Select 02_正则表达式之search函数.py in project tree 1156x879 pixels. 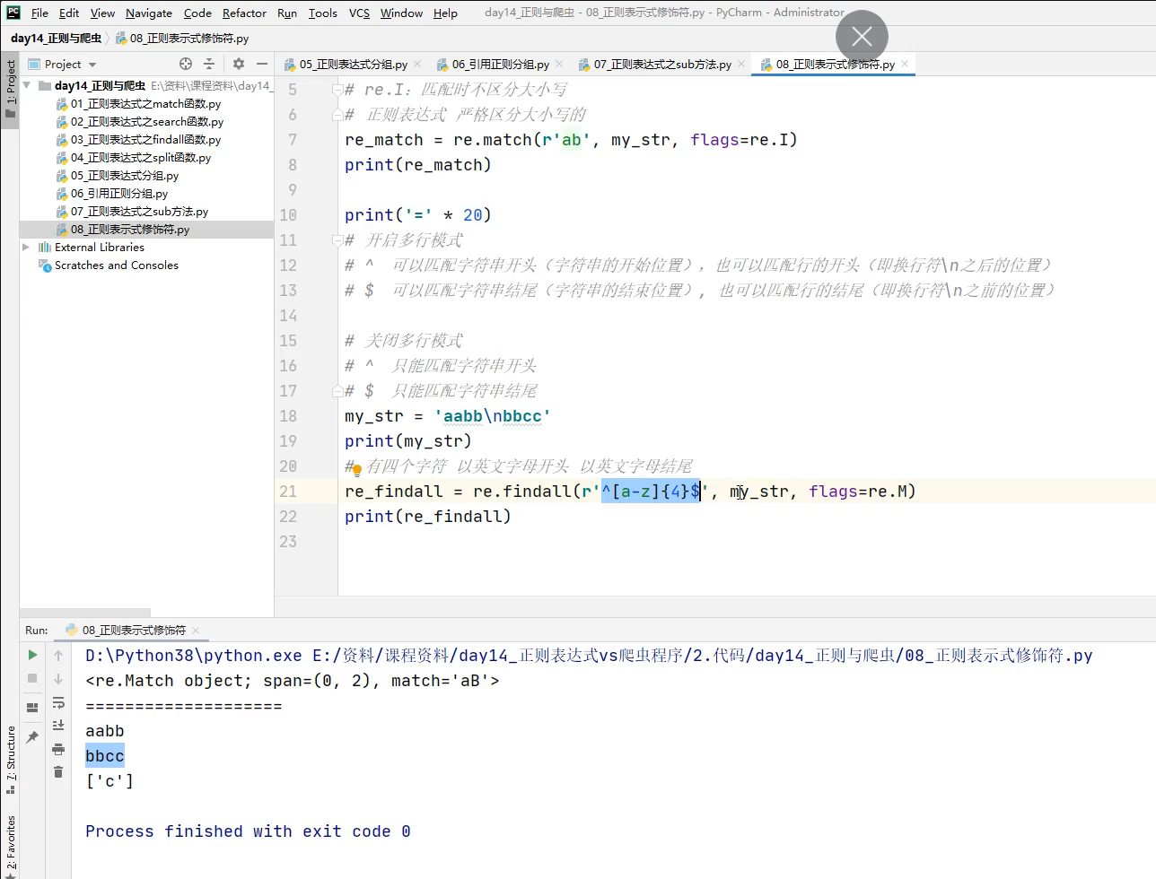pyautogui.click(x=147, y=121)
